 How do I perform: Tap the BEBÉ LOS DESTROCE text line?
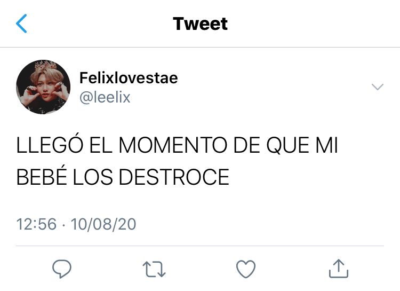tap(123, 177)
